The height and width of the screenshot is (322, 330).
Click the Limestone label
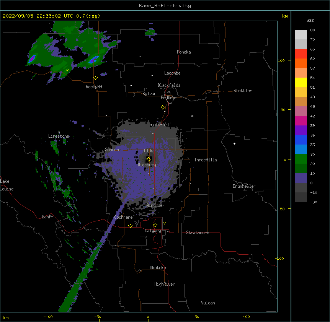(x=59, y=136)
